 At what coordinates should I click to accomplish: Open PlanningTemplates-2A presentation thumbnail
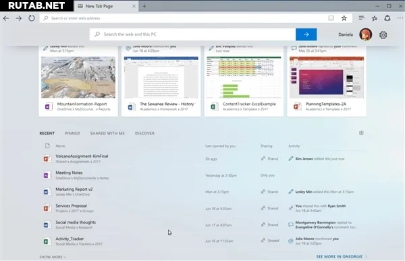(x=327, y=81)
